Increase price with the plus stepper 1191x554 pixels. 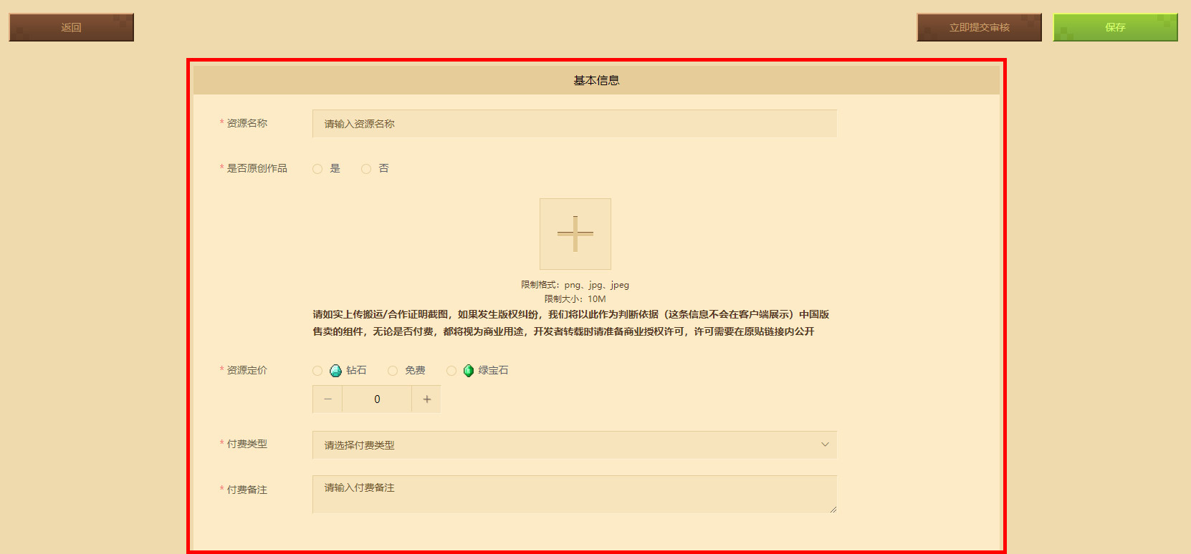click(x=426, y=399)
